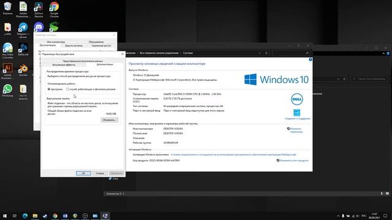The image size is (392, 220).
Task: Open OBS Studio from the taskbar
Action: (85, 216)
